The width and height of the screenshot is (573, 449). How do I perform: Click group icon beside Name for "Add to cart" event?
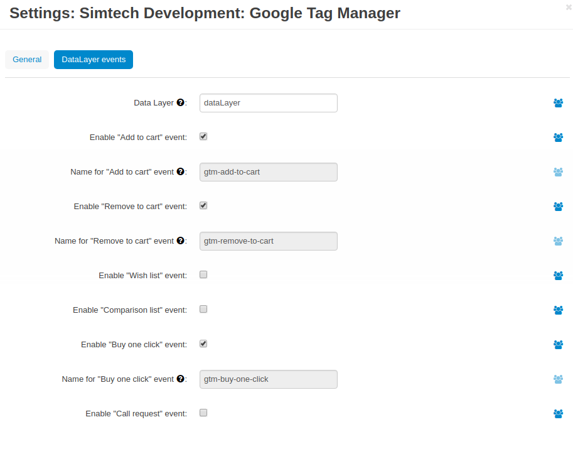[x=558, y=172]
